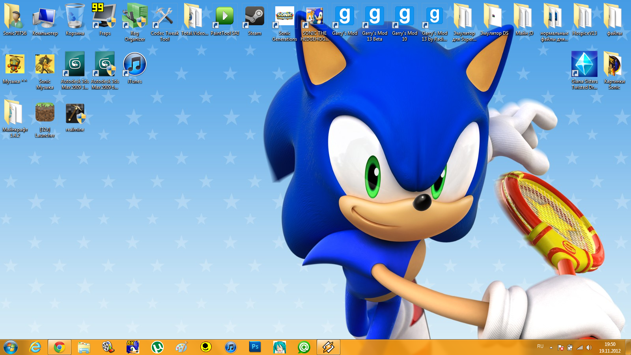Click the DX Sonic taskbar icon
This screenshot has width=631, height=355.
133,347
